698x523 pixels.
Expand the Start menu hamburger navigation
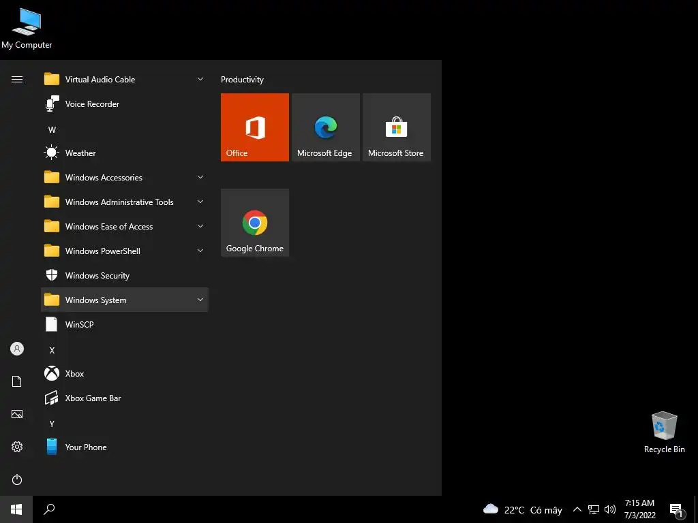[x=17, y=80]
